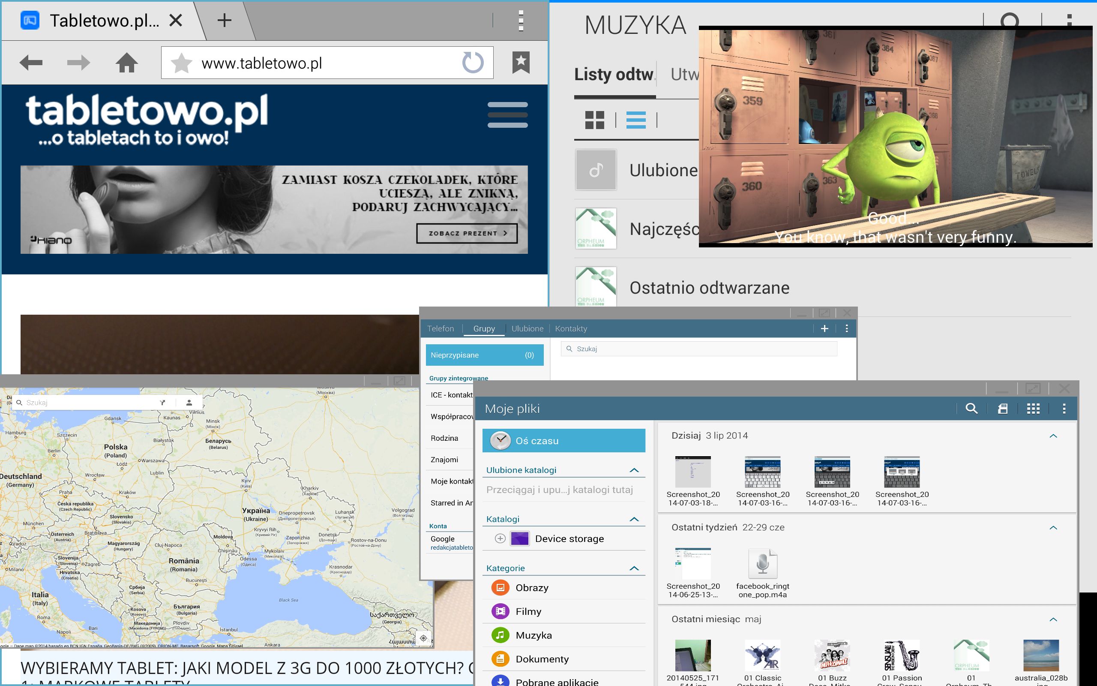Open the Listy odtw. tab in Muzyka

(x=614, y=75)
